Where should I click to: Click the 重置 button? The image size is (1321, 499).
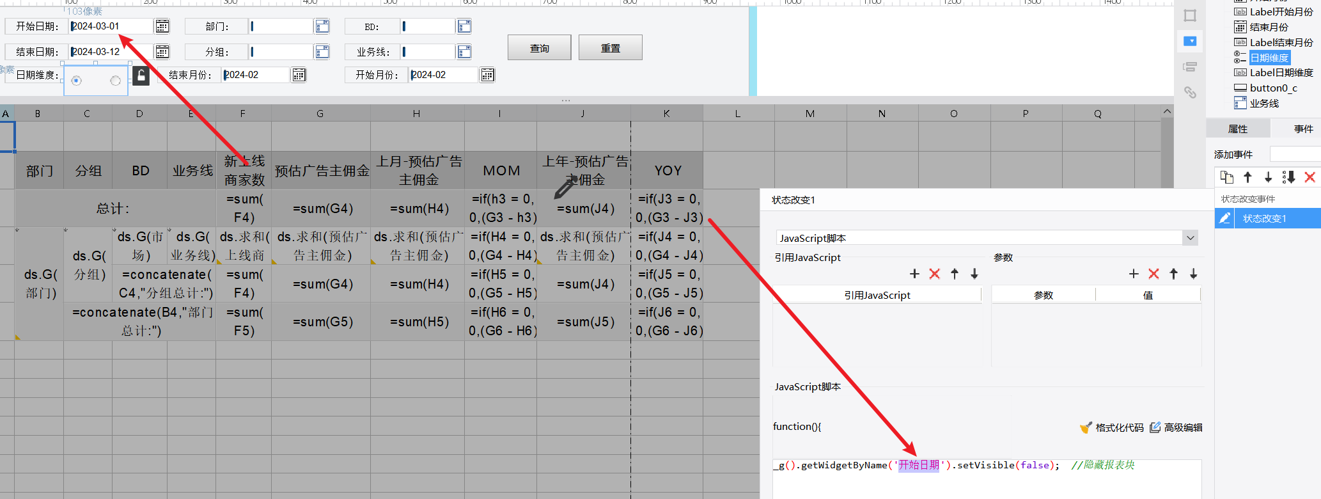click(x=611, y=48)
